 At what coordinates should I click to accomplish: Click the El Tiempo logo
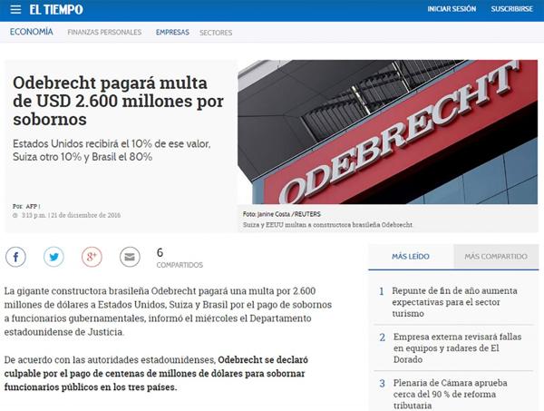pyautogui.click(x=55, y=10)
